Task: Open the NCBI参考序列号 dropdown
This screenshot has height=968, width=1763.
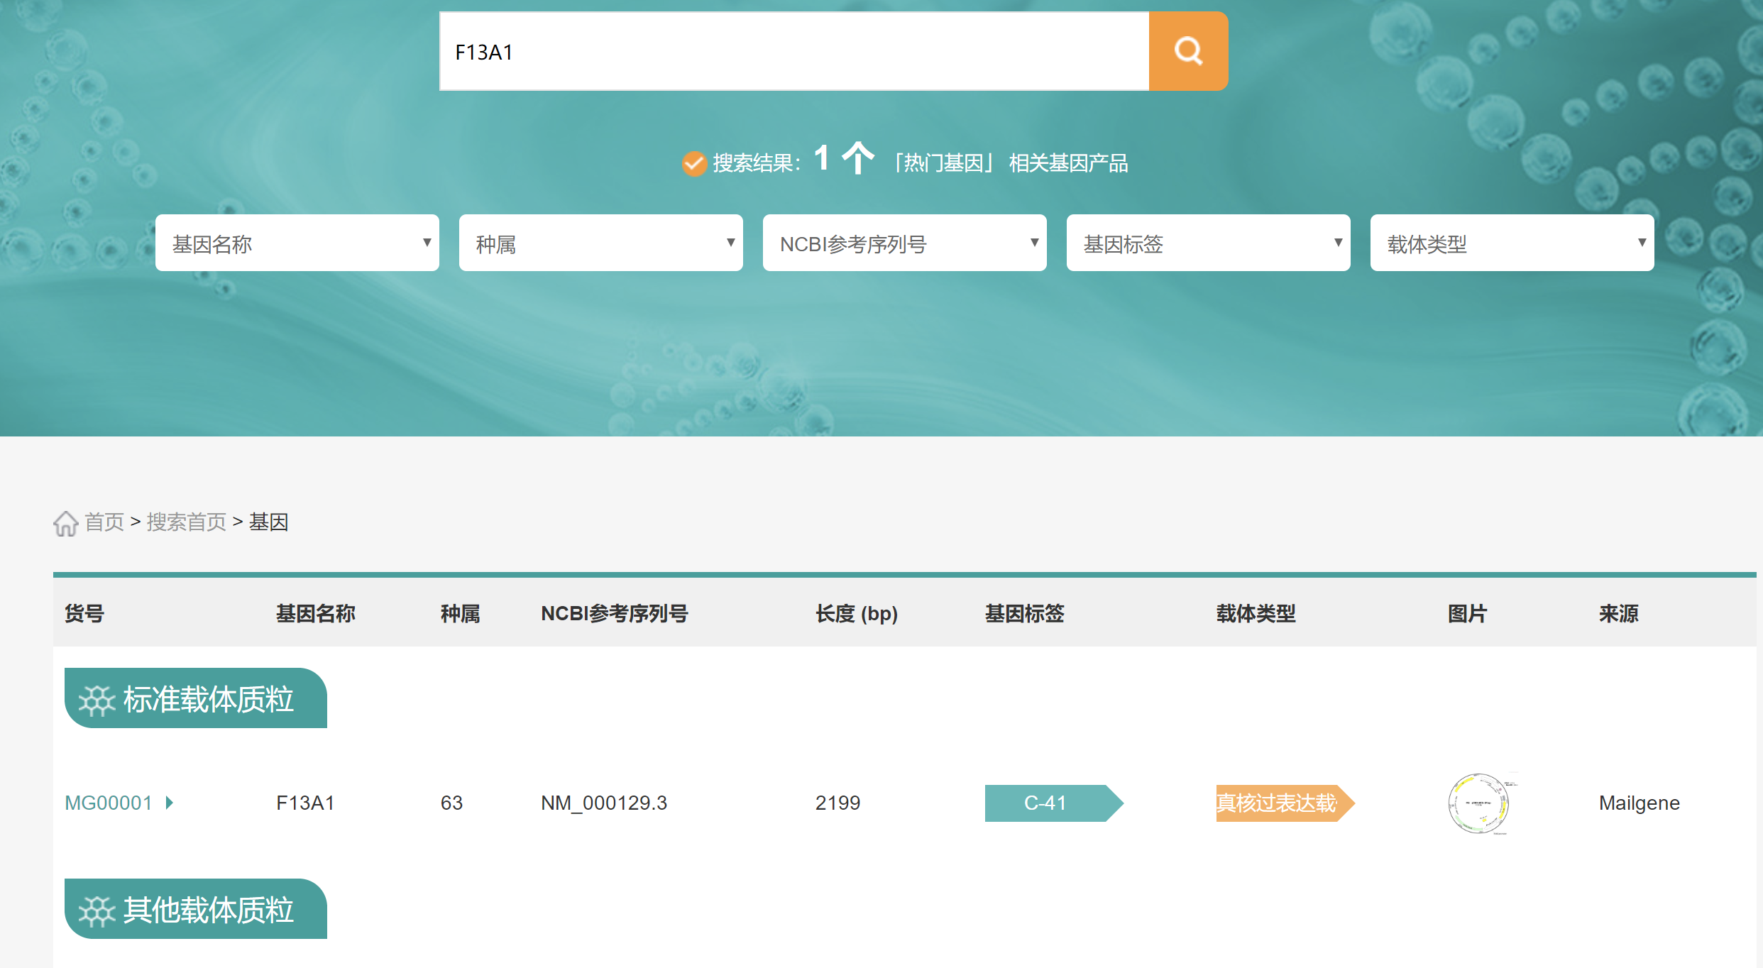Action: 904,243
